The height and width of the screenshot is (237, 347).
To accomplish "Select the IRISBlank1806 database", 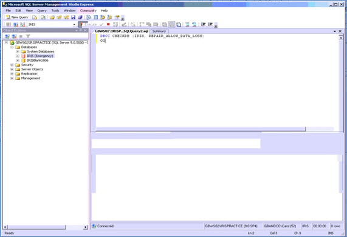I will pos(38,60).
